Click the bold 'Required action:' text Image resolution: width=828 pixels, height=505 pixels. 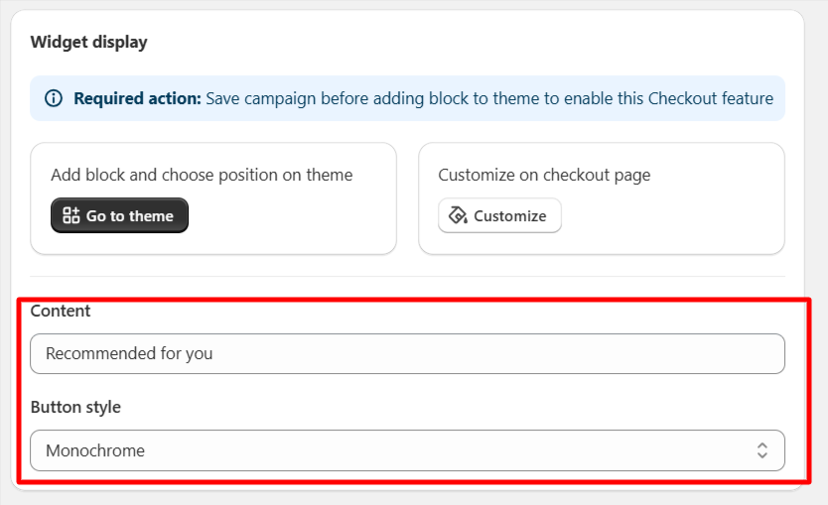tap(137, 98)
